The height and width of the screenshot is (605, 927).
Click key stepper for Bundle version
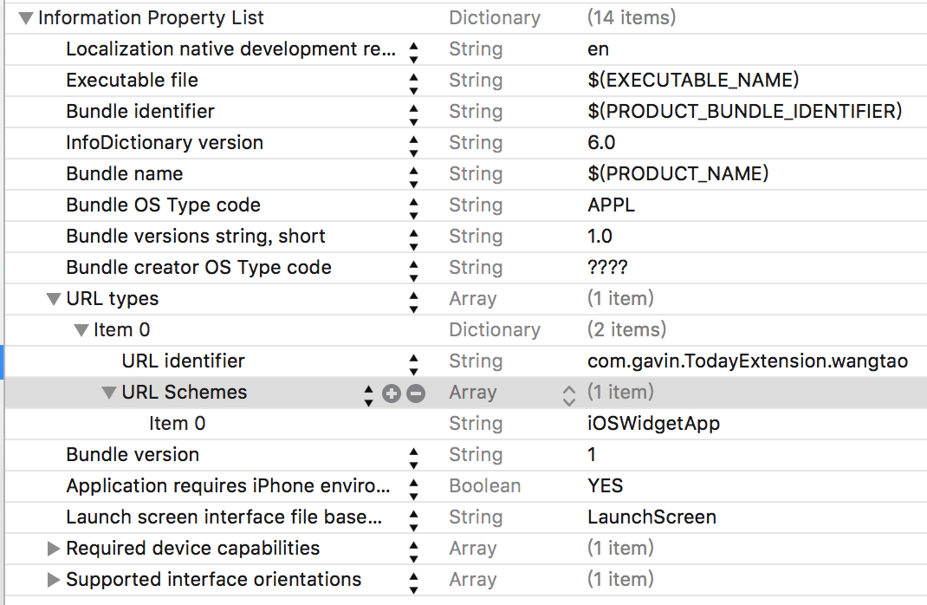click(413, 455)
